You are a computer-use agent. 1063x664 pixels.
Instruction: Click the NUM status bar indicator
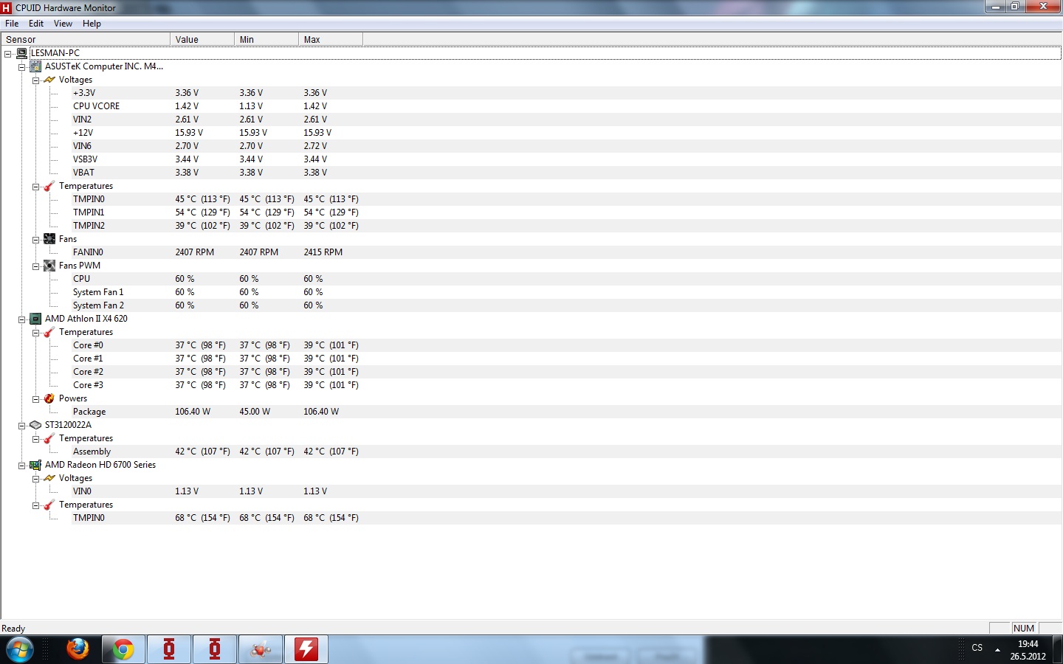[x=1024, y=629]
